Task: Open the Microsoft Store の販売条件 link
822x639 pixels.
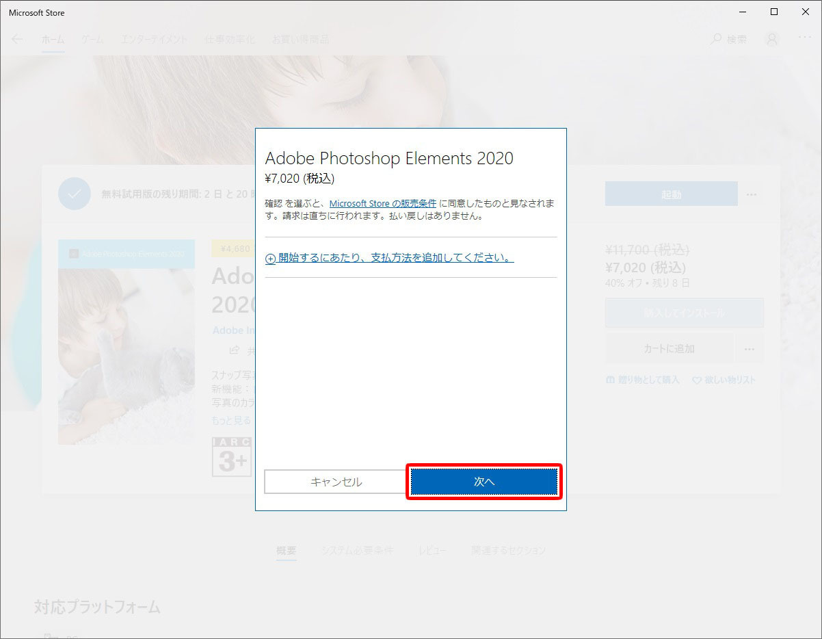Action: pos(383,204)
